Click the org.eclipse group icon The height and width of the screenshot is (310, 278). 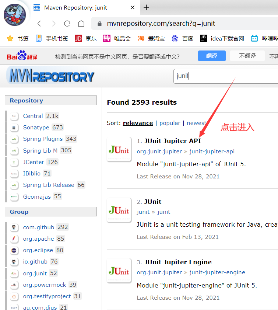tap(14, 250)
